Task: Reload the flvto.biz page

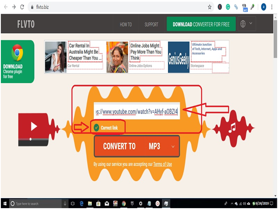Action: [x=22, y=7]
